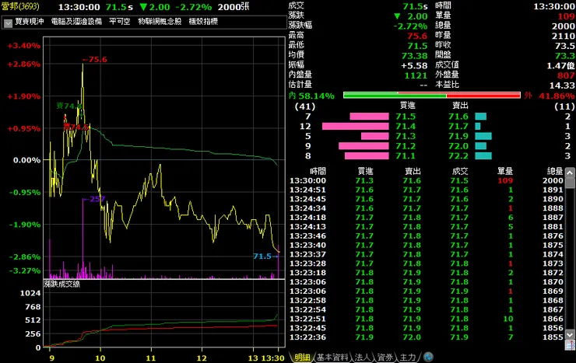Viewport: 576px width, 363px height.
Task: Click the 成交值 value 1.47億
Action: [x=560, y=65]
